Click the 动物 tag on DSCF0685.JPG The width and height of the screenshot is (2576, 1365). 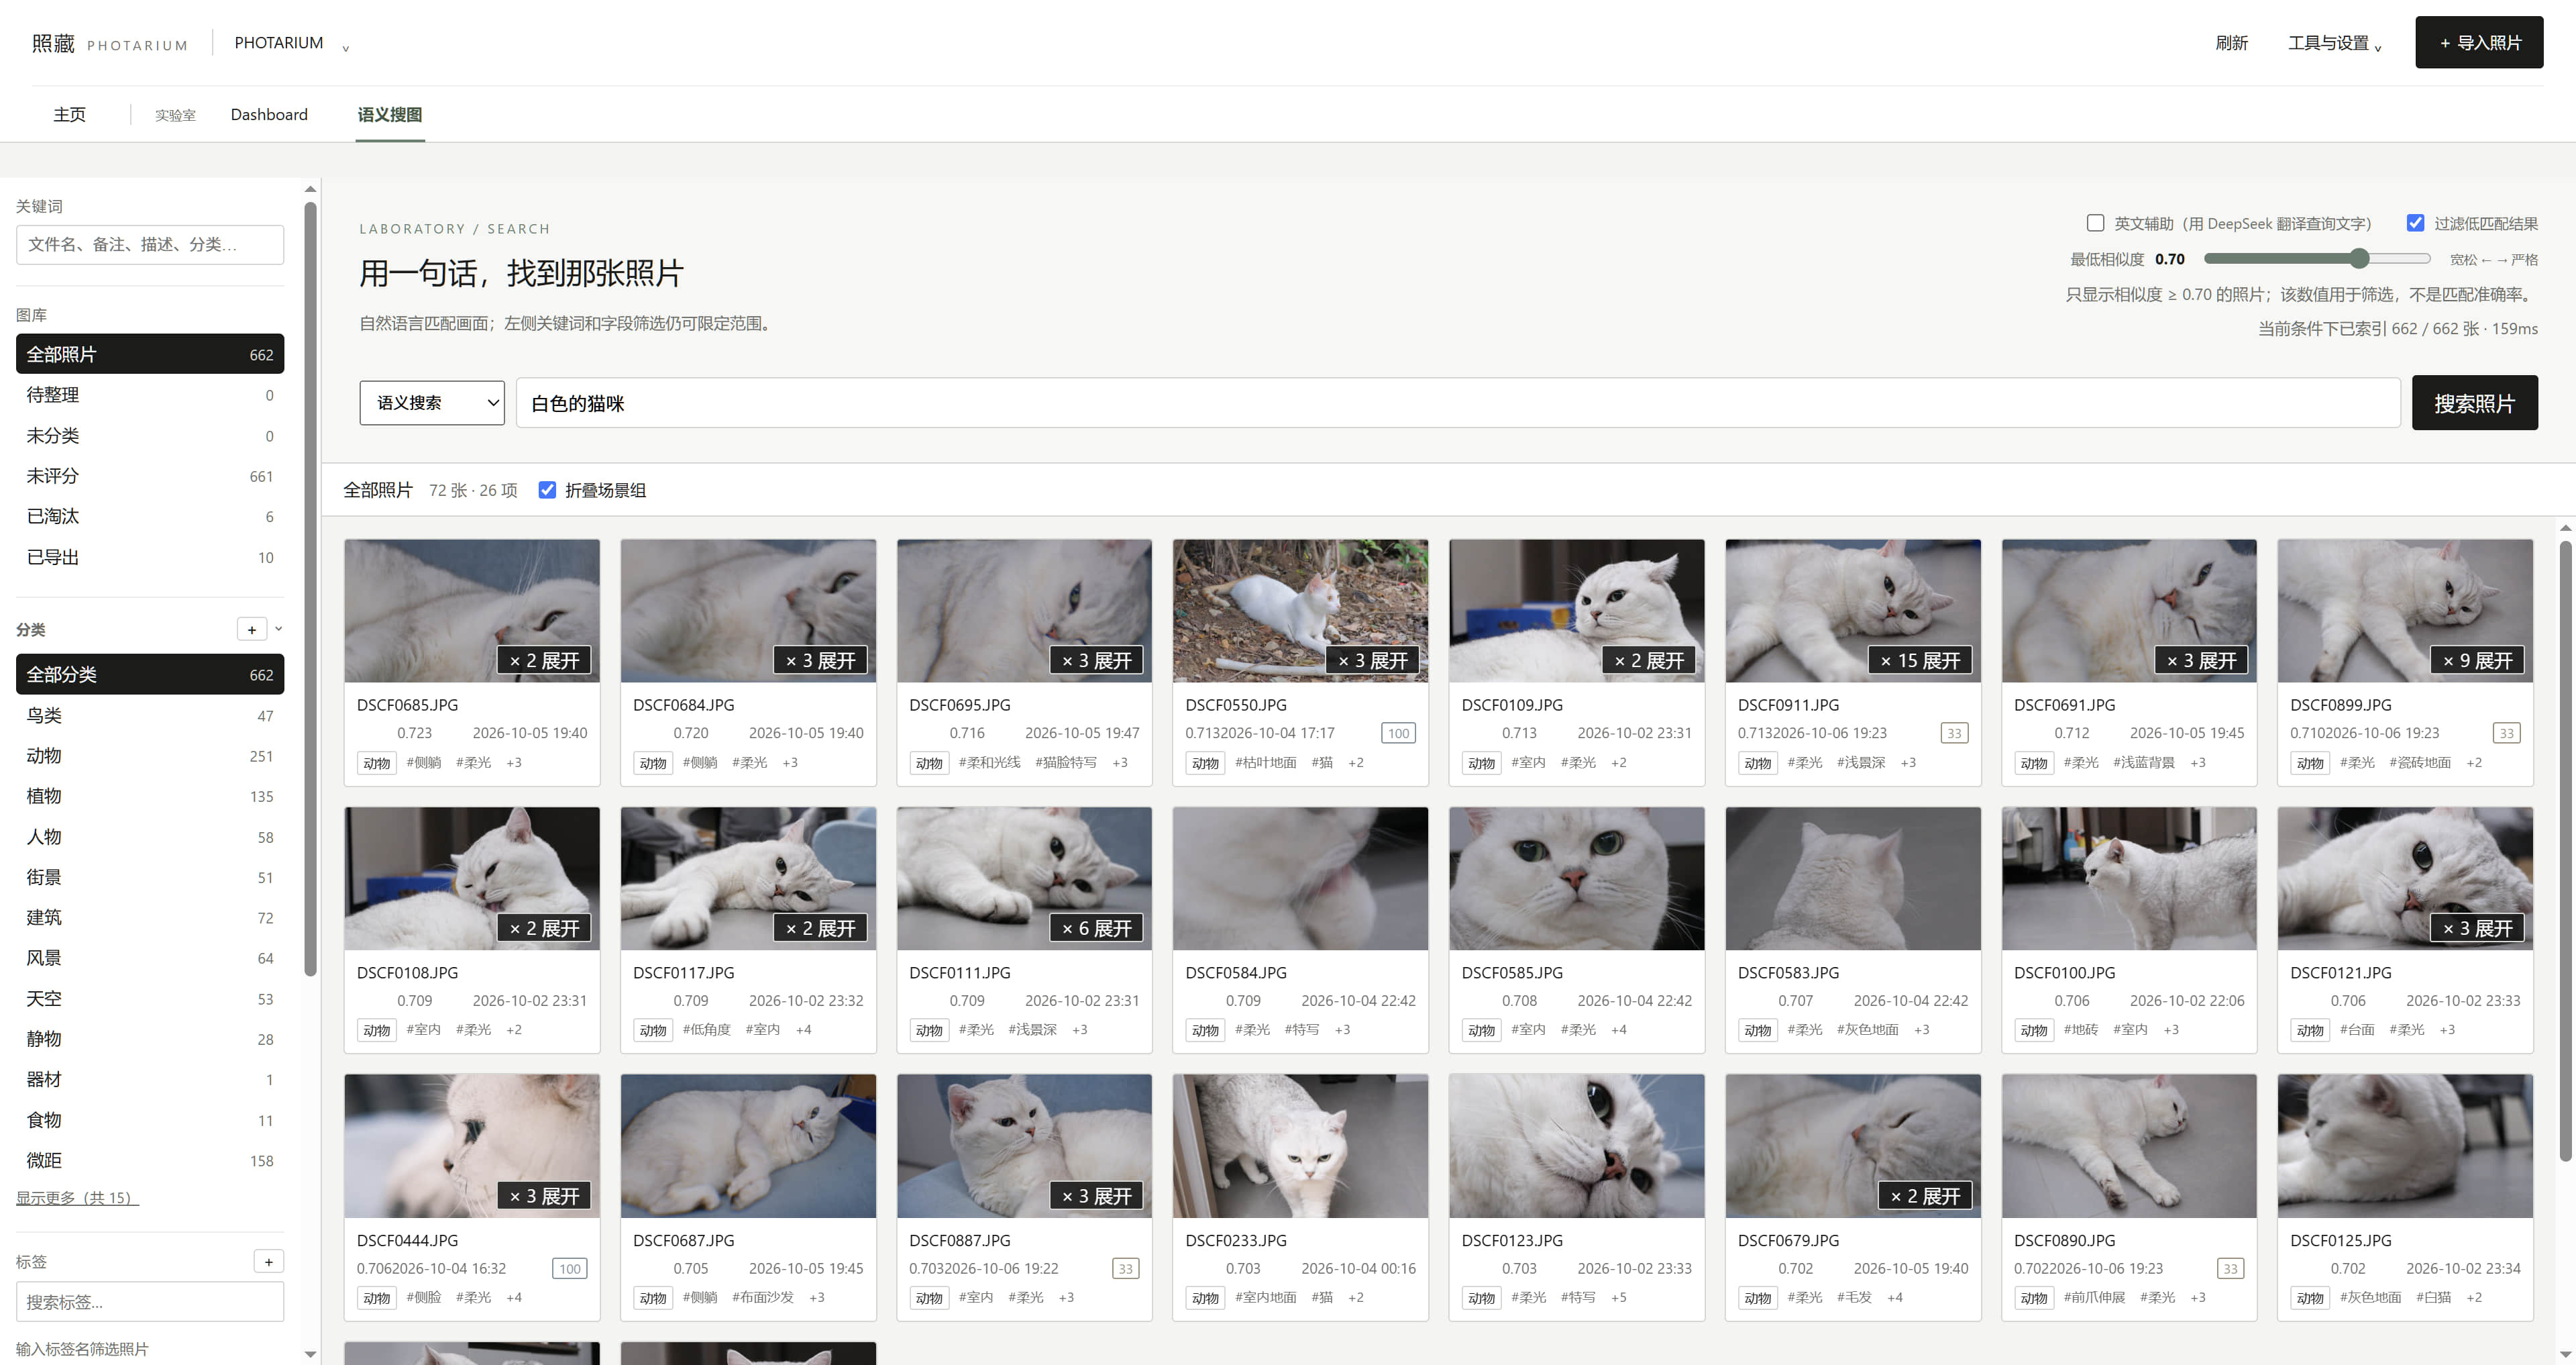[x=376, y=764]
